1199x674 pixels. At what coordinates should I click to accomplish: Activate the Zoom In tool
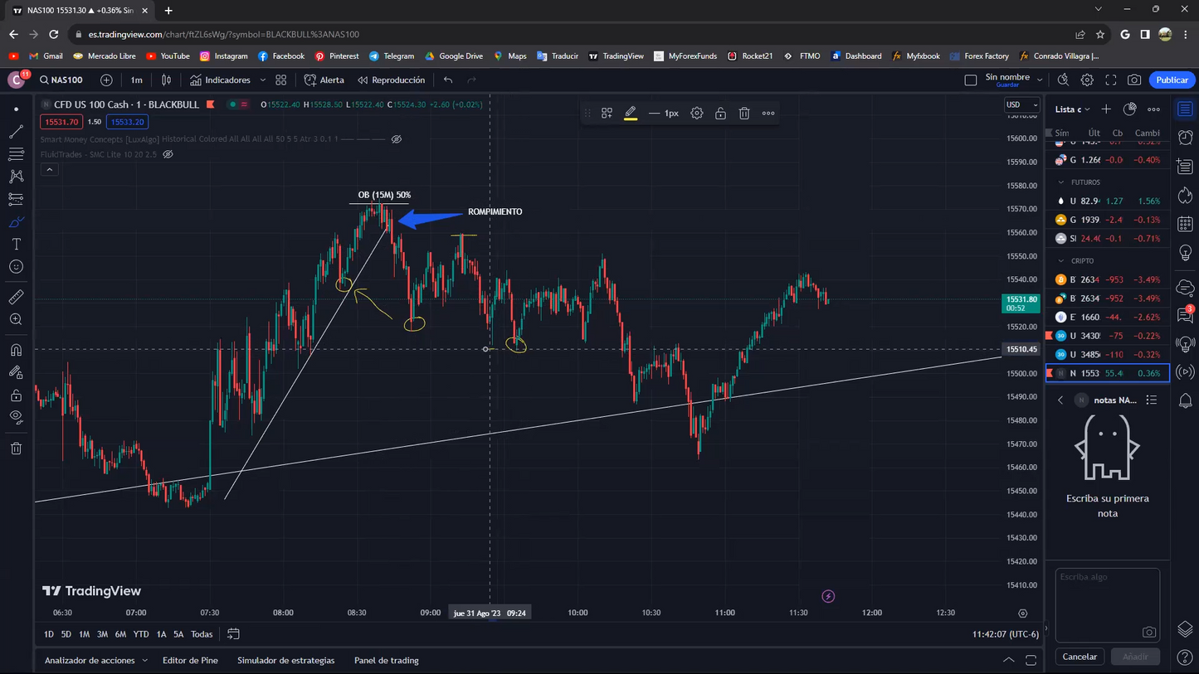click(16, 319)
